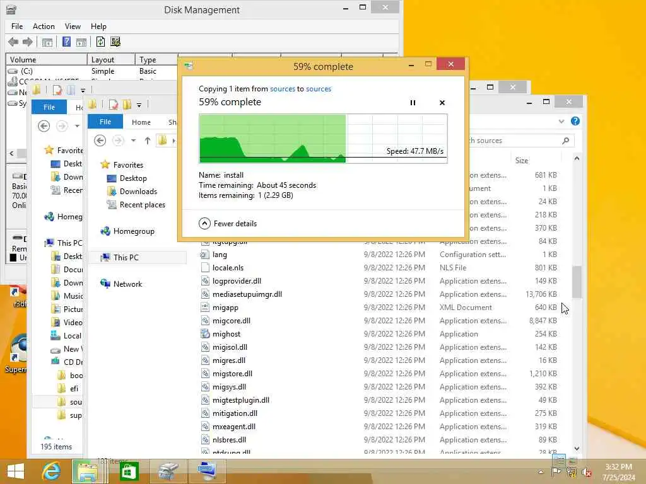This screenshot has width=646, height=484.
Task: Select Downloads under Favorites in front Explorer
Action: [138, 192]
